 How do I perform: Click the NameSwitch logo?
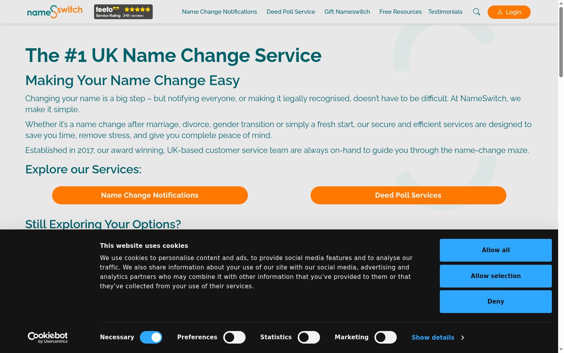55,12
